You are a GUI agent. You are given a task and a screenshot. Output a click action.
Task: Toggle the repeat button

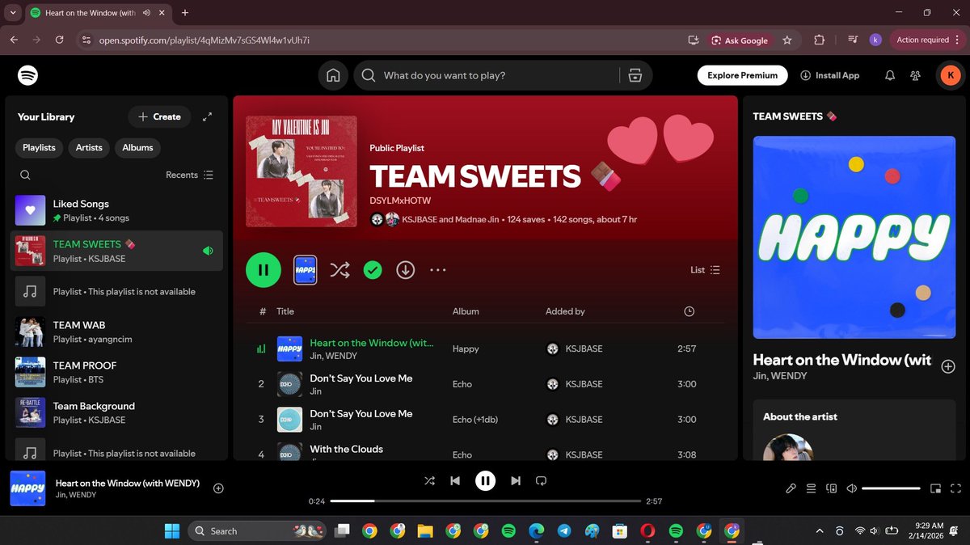[542, 480]
